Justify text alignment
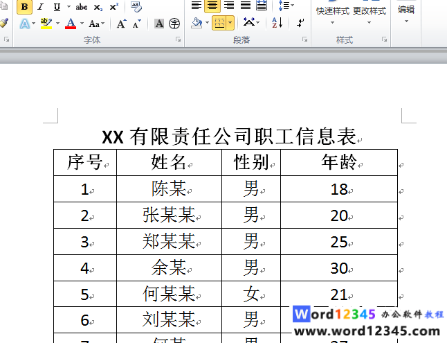The image size is (447, 343). click(246, 6)
